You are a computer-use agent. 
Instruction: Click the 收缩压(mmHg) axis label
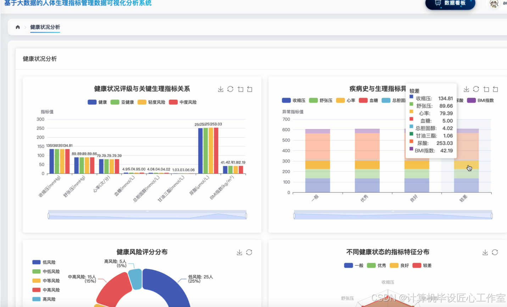(x=50, y=187)
